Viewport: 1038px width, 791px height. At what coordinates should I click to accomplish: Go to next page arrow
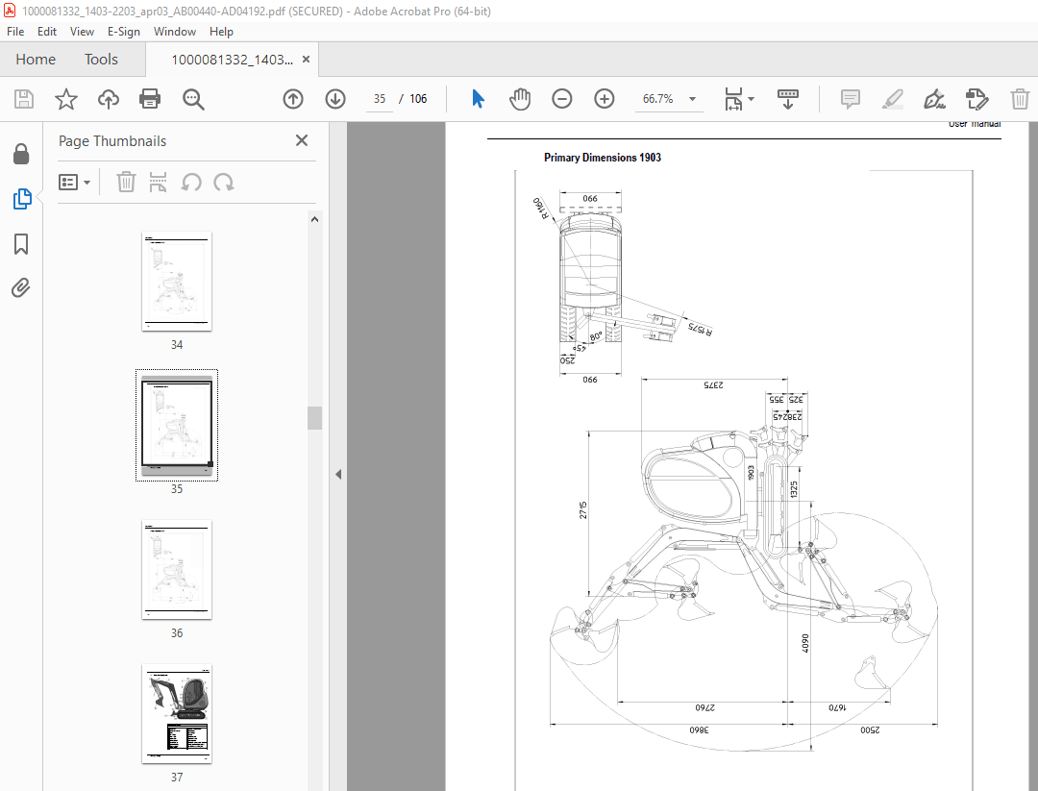tap(335, 99)
